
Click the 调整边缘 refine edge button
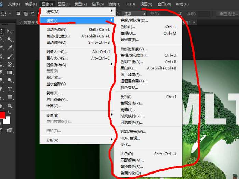pyautogui.click(x=228, y=14)
